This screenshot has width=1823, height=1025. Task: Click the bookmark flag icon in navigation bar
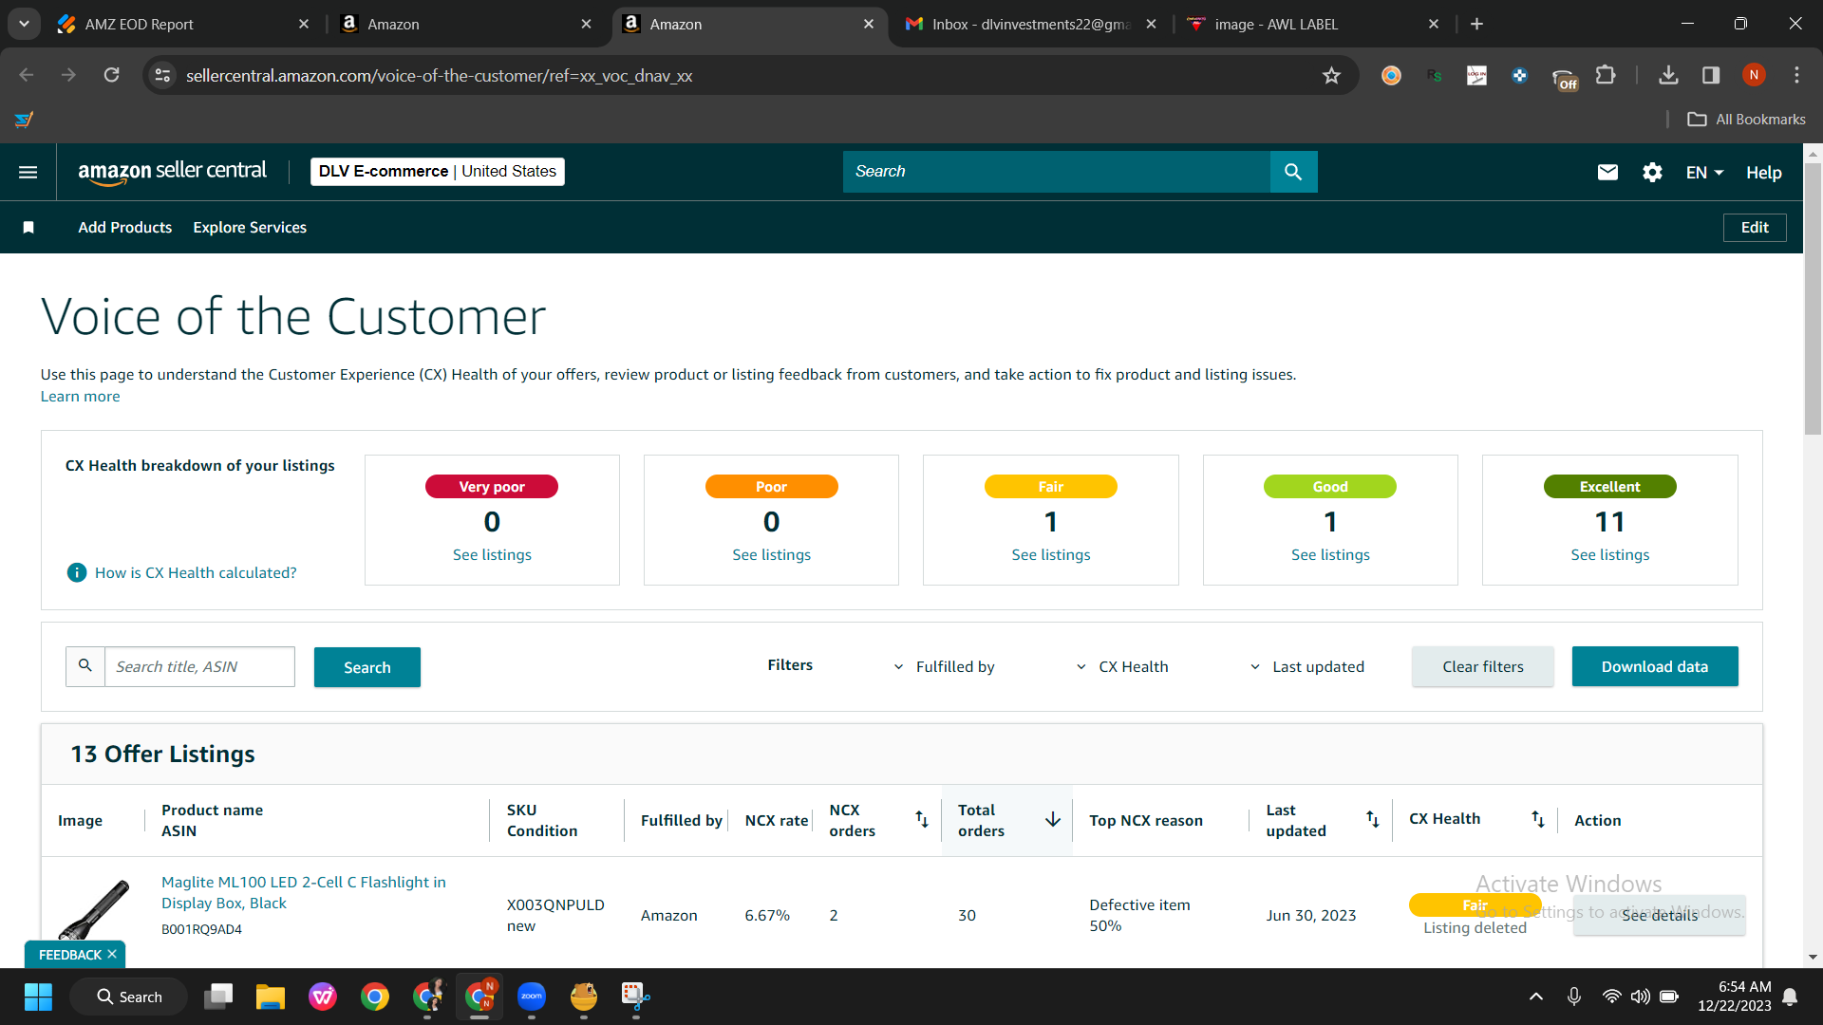coord(28,228)
